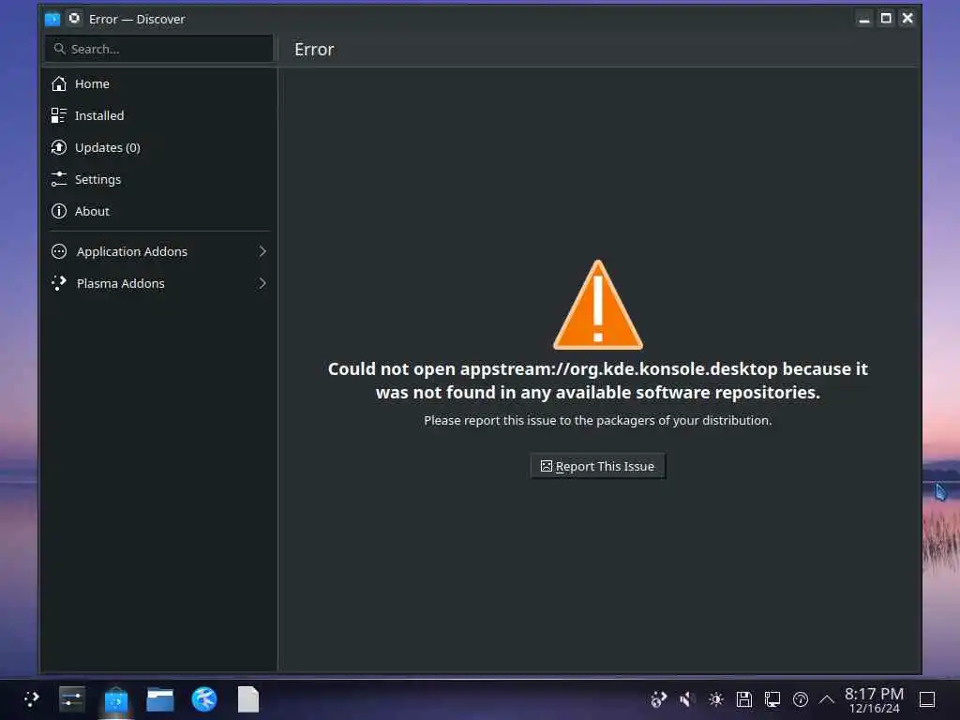Screen dimensions: 960x720
Task: Click Discover shopping bag taskbar icon
Action: (x=115, y=699)
